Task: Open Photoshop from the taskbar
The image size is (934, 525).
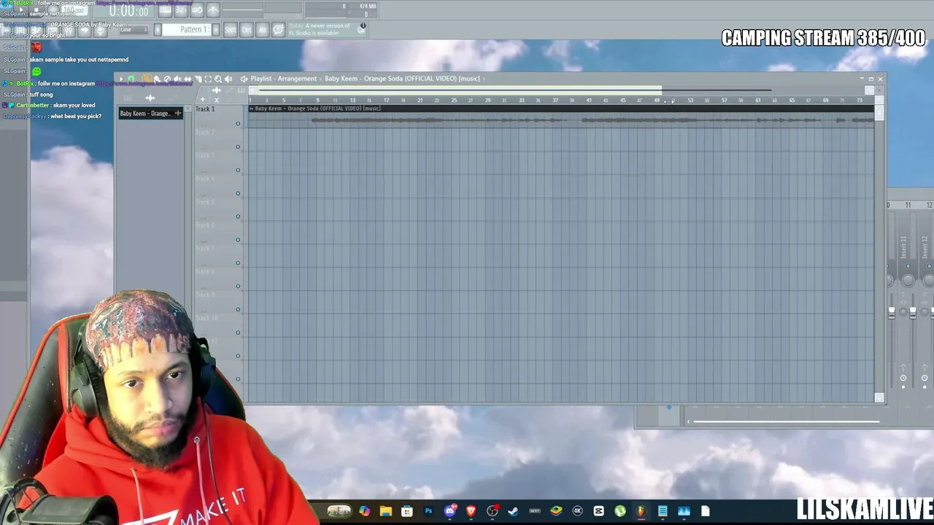Action: pos(428,511)
